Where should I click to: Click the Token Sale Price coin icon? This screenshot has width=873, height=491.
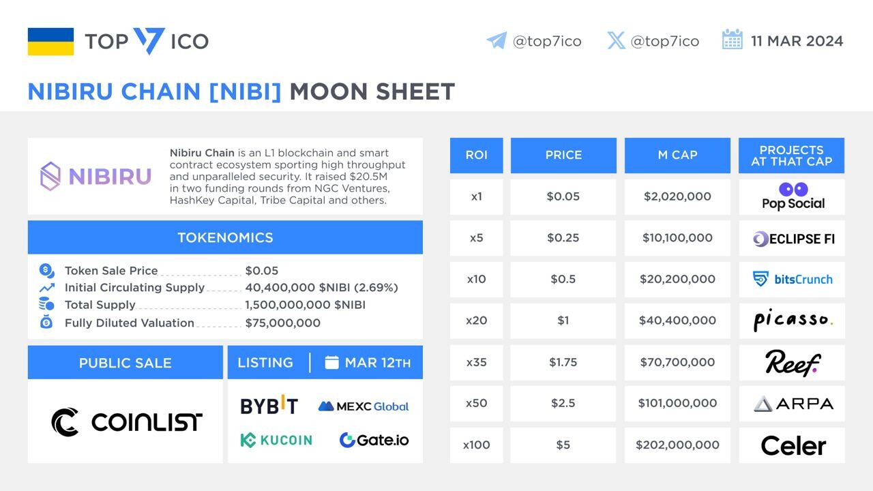(46, 270)
